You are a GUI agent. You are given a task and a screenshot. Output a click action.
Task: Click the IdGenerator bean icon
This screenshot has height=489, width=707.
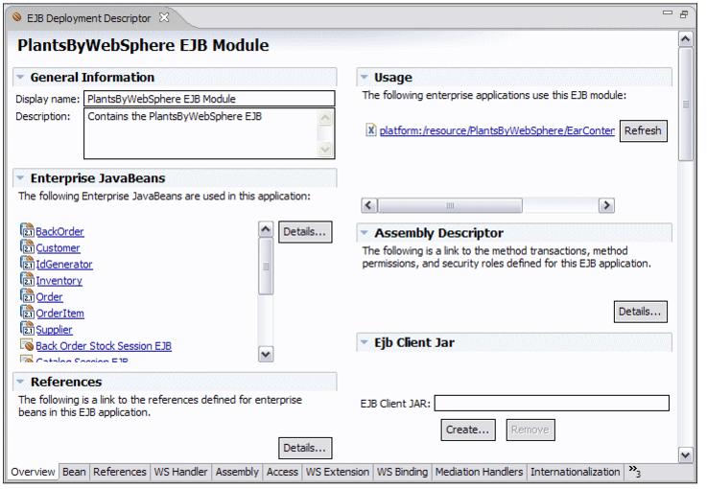click(27, 264)
